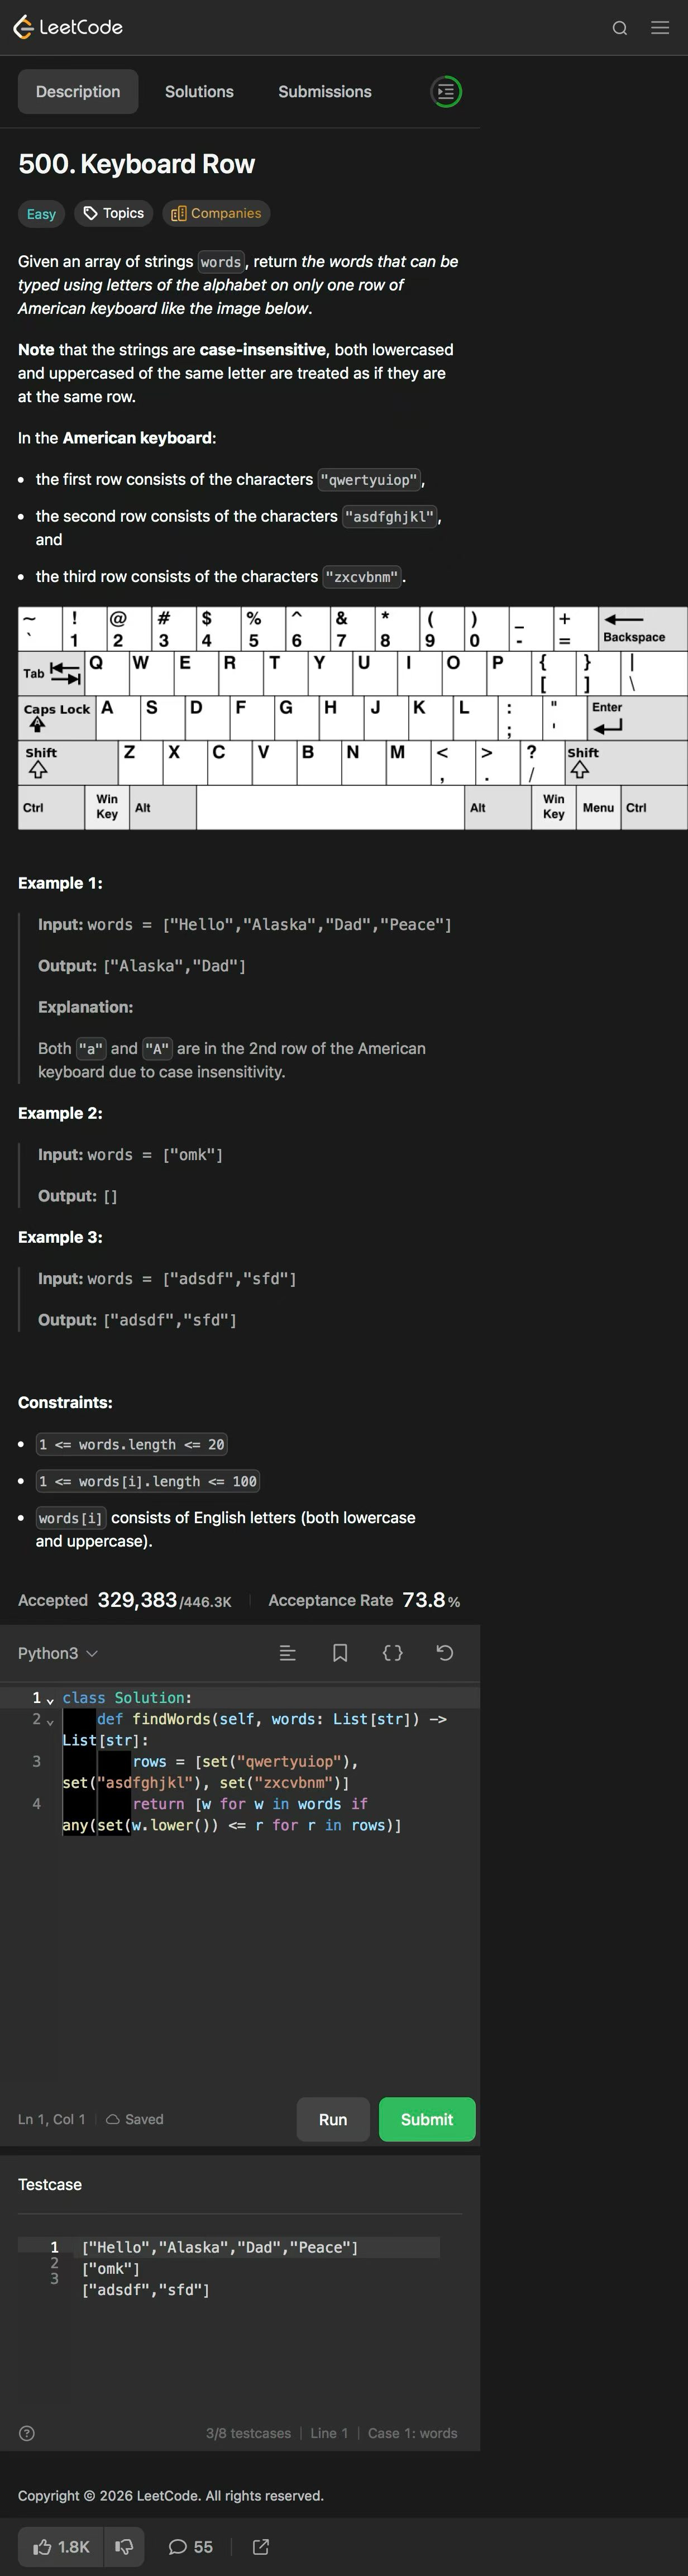
Task: Click the curly braces editor icon
Action: (393, 1653)
